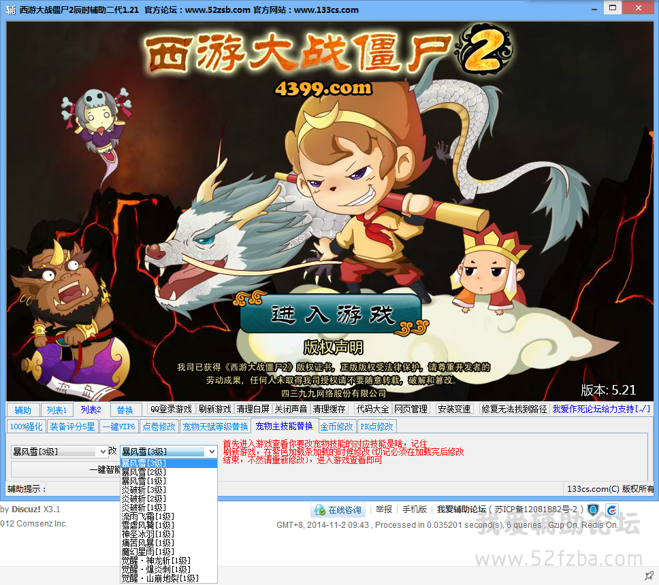
Task: Open the 金币修改 gold edit tab
Action: click(x=337, y=427)
